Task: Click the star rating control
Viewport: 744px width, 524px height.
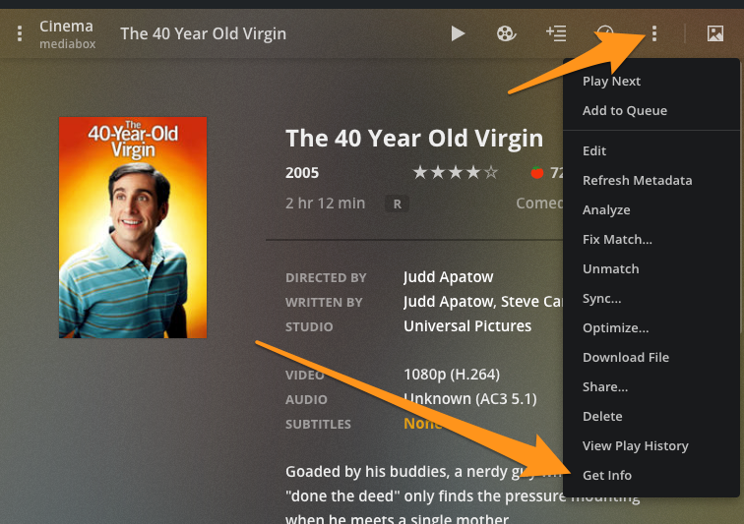Action: point(456,172)
